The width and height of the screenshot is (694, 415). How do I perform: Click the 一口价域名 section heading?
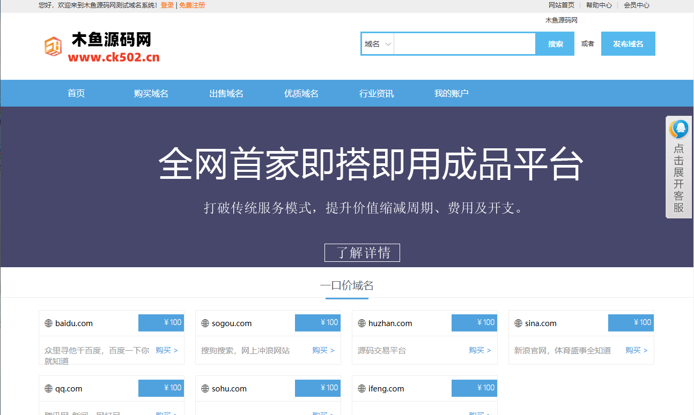[347, 285]
